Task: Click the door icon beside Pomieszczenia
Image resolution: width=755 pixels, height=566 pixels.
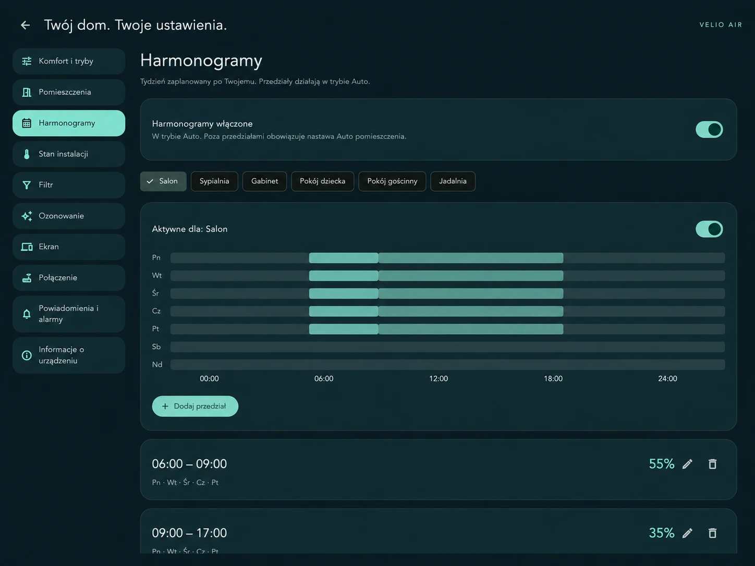Action: (27, 92)
